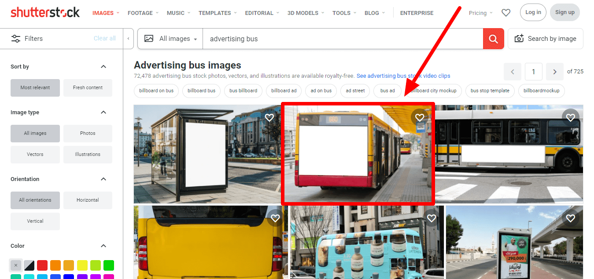Open advertising bus stock video clips link
Image resolution: width=594 pixels, height=279 pixels.
tap(403, 76)
